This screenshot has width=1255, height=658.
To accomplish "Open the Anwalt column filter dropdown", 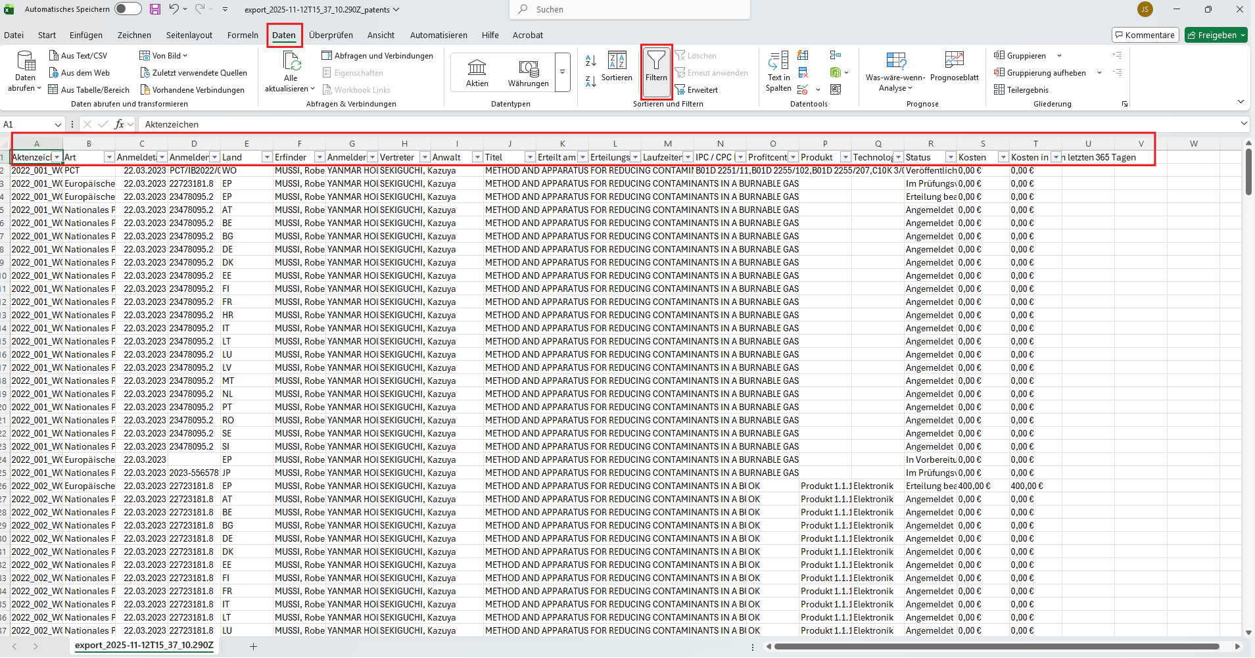I will (x=477, y=157).
